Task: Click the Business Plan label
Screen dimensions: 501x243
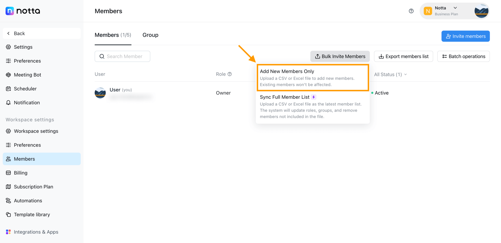Action: [x=446, y=14]
